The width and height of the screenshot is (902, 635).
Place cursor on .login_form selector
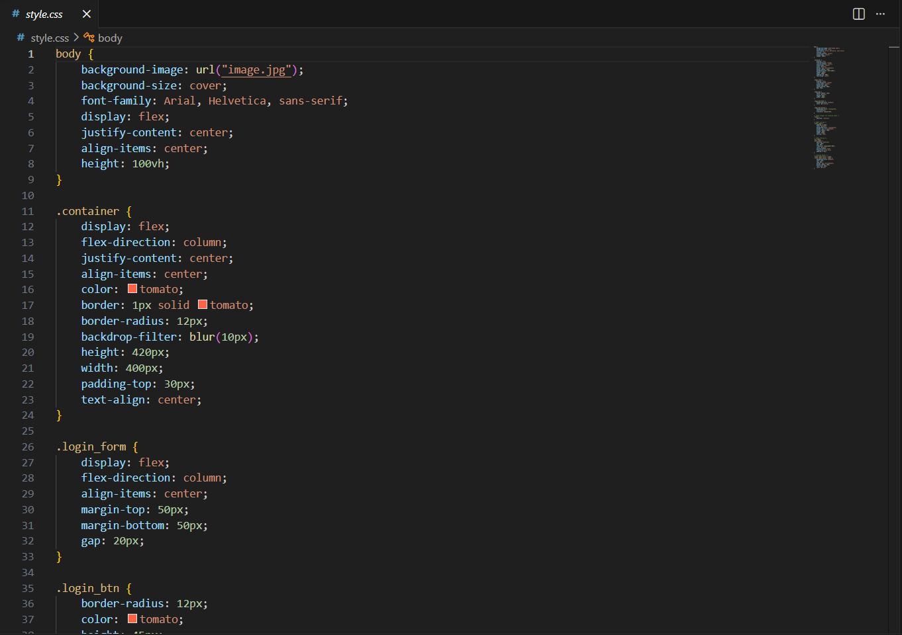pos(91,447)
